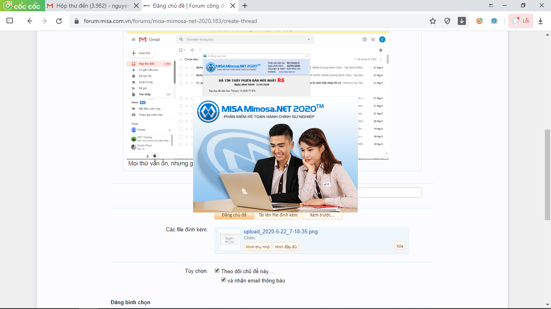Screen dimensions: 551x309
Task: Click the attached file thumbnail preview
Action: (x=229, y=240)
